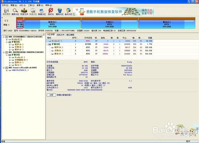This screenshot has width=199, height=143.
Task: Switch to the 浏览文件 tab
Action: [x=60, y=35]
